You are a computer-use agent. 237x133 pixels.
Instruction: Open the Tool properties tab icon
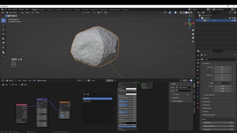click(x=198, y=55)
